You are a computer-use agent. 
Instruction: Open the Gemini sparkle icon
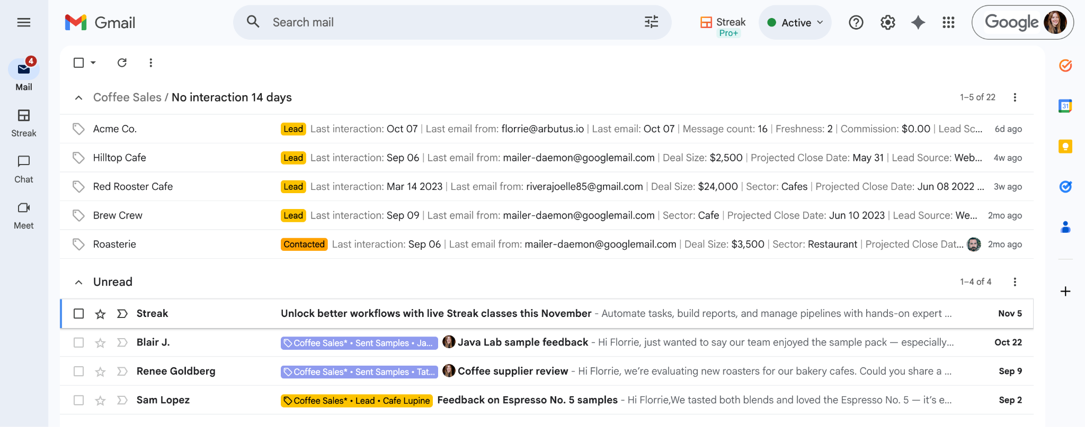tap(918, 22)
